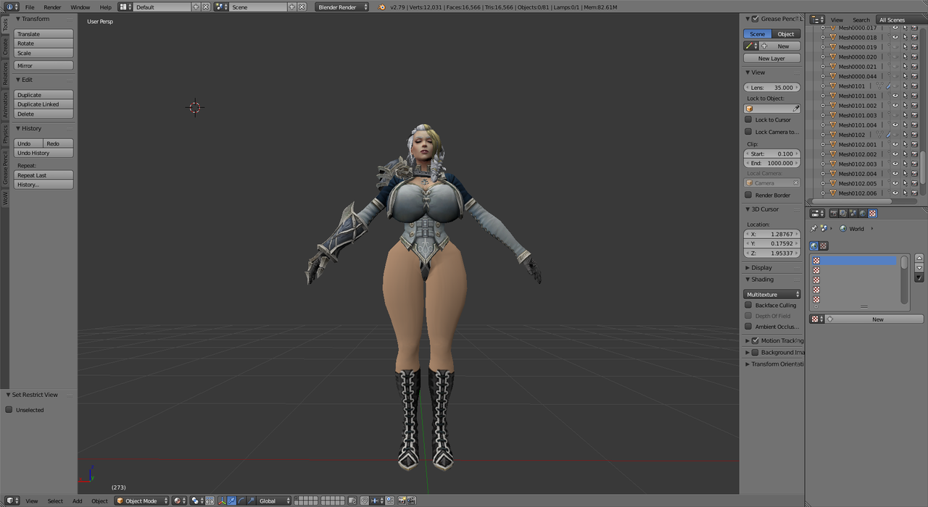Toggle visibility eye of Mesh0102.003

tap(895, 164)
